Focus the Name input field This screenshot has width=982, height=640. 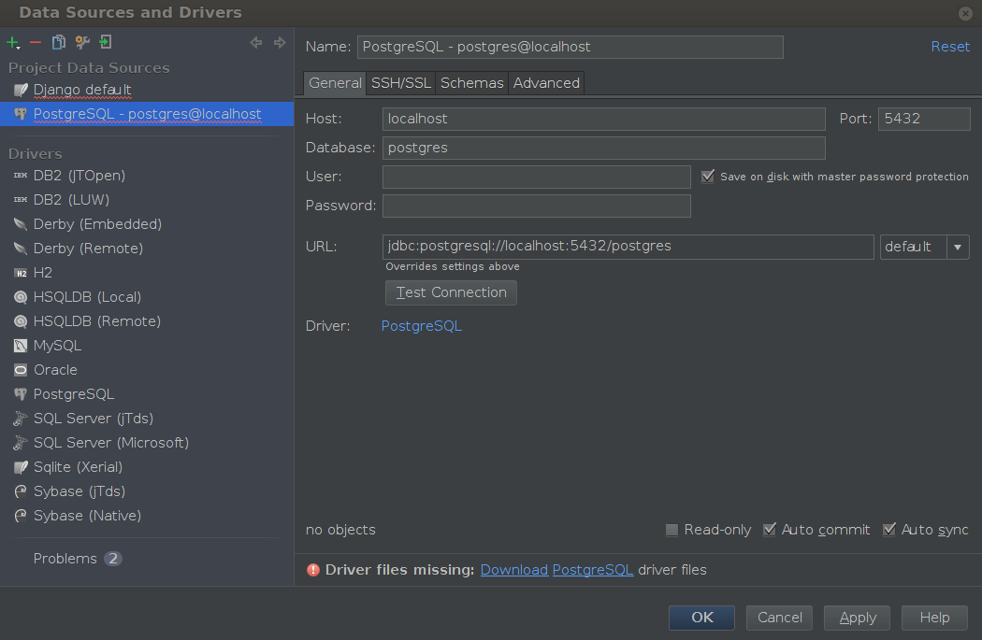point(570,47)
